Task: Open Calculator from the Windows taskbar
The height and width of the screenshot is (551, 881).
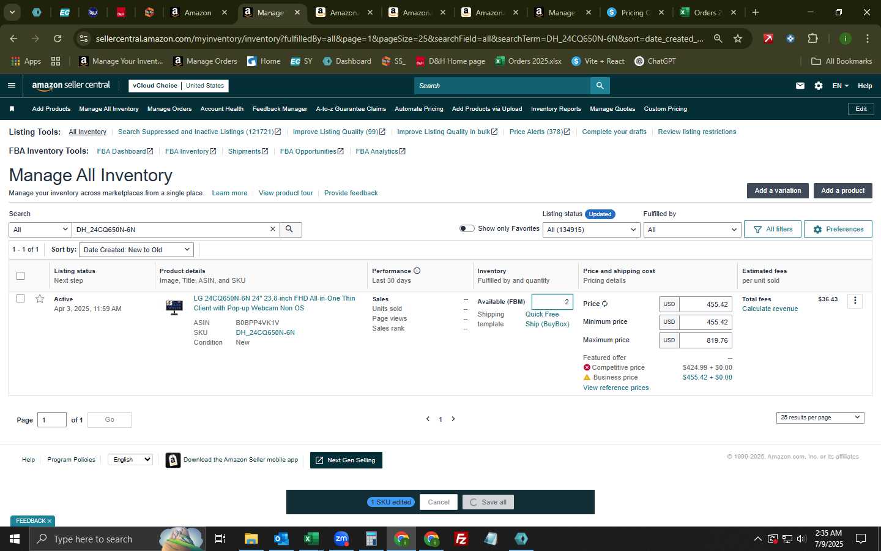Action: point(371,539)
